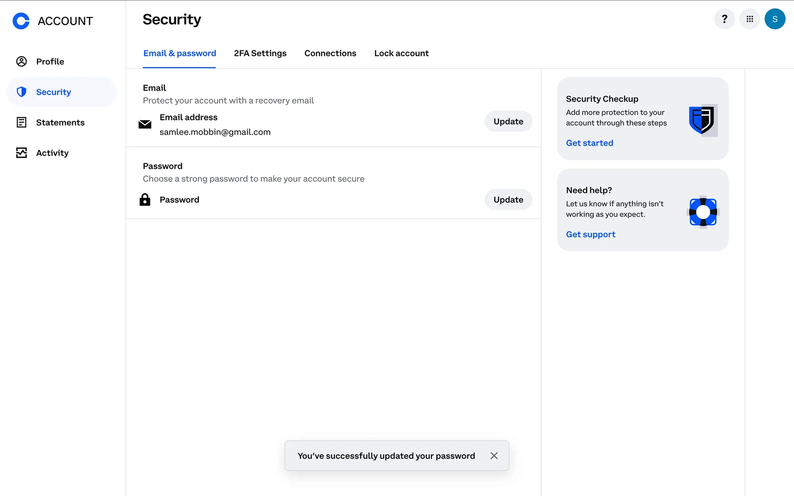The image size is (794, 496).
Task: Switch to the 2FA Settings tab
Action: point(260,53)
